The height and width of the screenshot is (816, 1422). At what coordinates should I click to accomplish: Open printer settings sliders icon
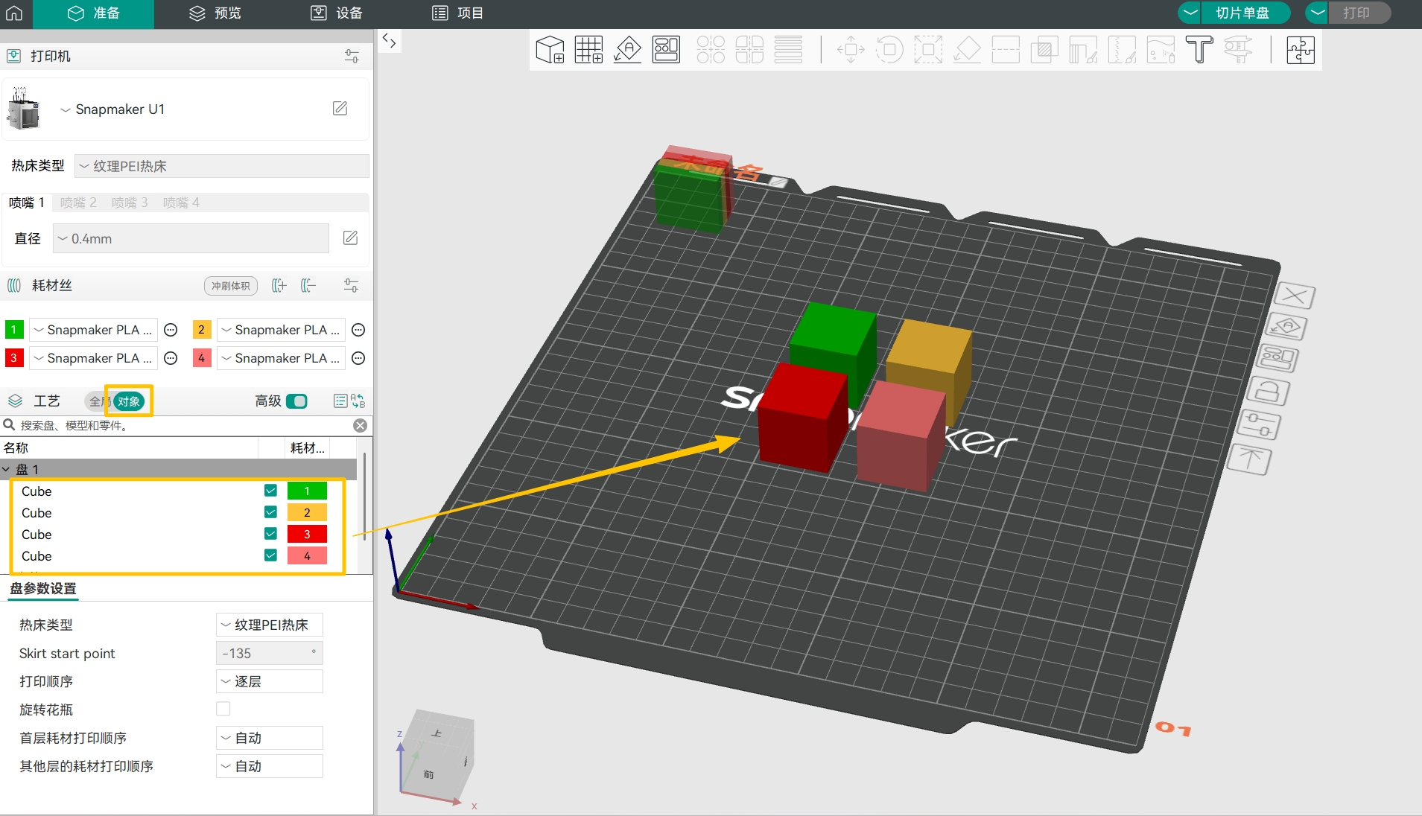352,57
